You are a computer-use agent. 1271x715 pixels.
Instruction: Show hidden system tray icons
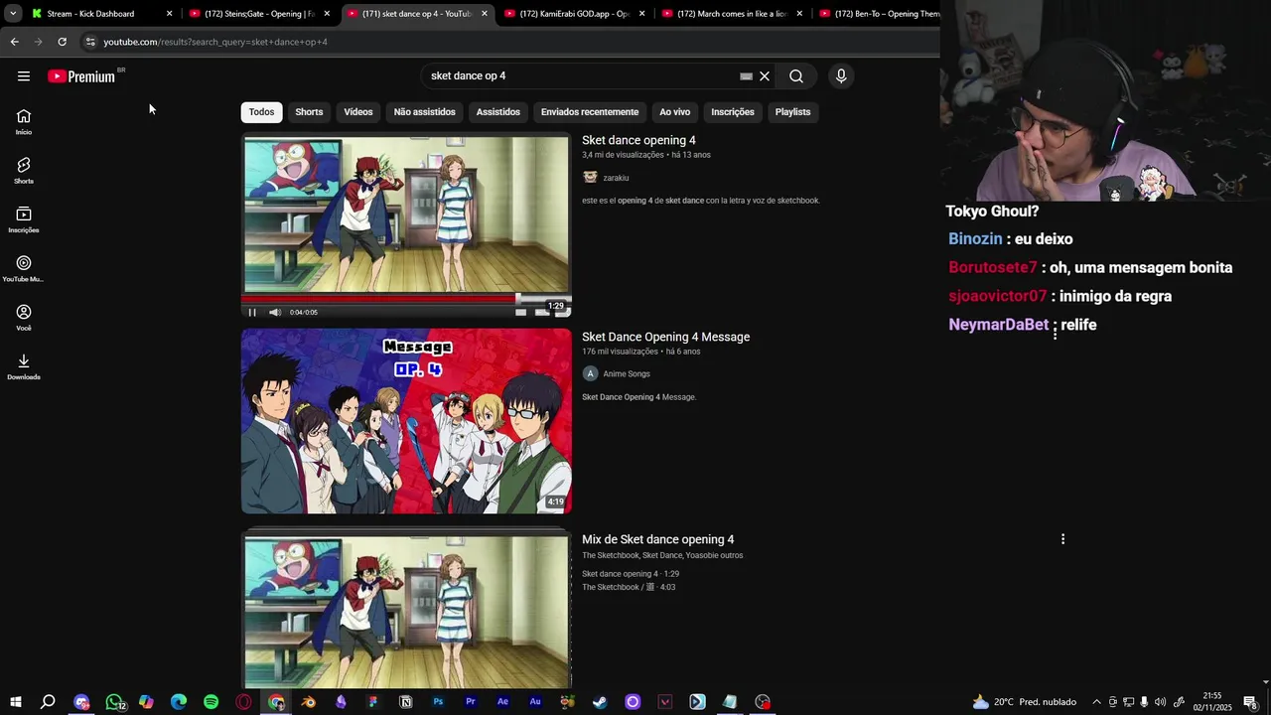(x=1096, y=702)
